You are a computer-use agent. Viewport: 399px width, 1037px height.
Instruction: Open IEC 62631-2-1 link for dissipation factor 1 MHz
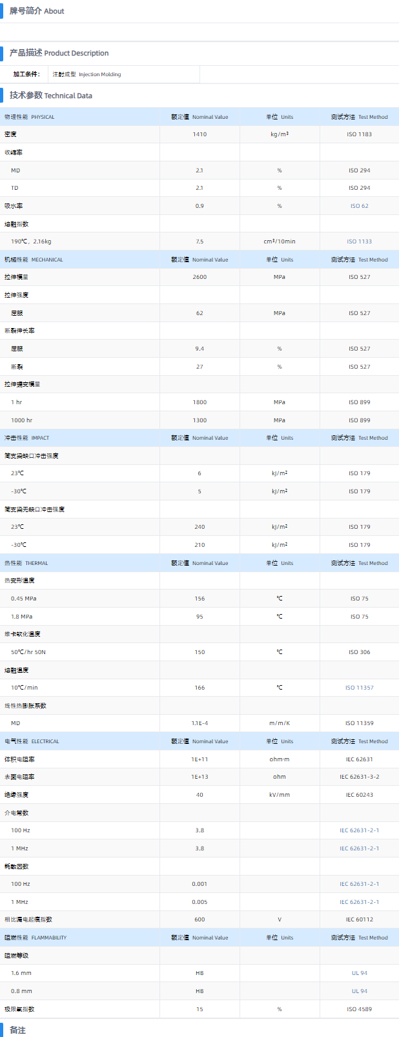pos(359,902)
